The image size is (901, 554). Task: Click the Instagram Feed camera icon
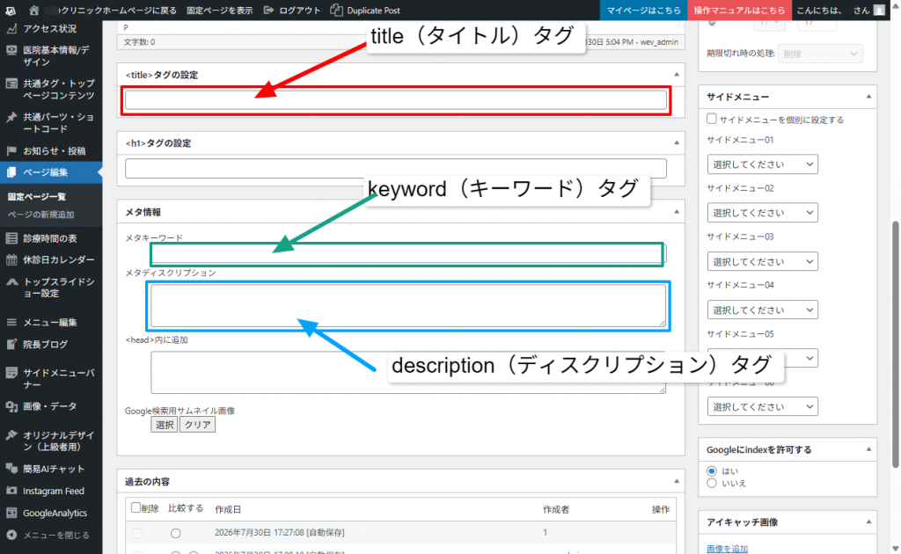11,491
